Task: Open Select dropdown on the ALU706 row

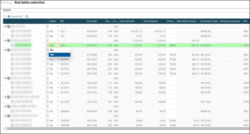Action: (58, 102)
